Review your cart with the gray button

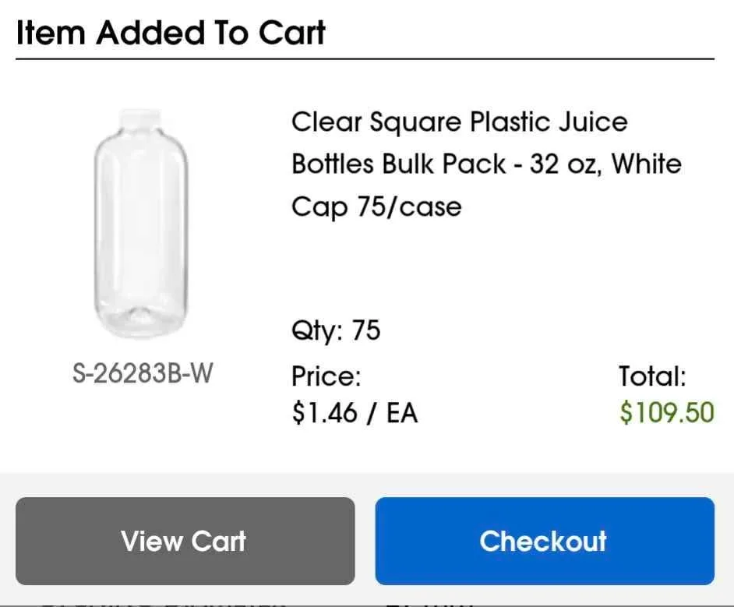point(184,541)
